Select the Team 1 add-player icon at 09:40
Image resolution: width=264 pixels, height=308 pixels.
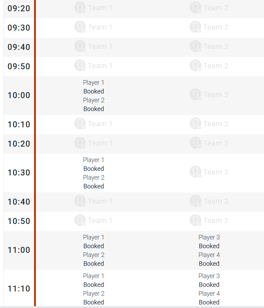click(x=80, y=46)
